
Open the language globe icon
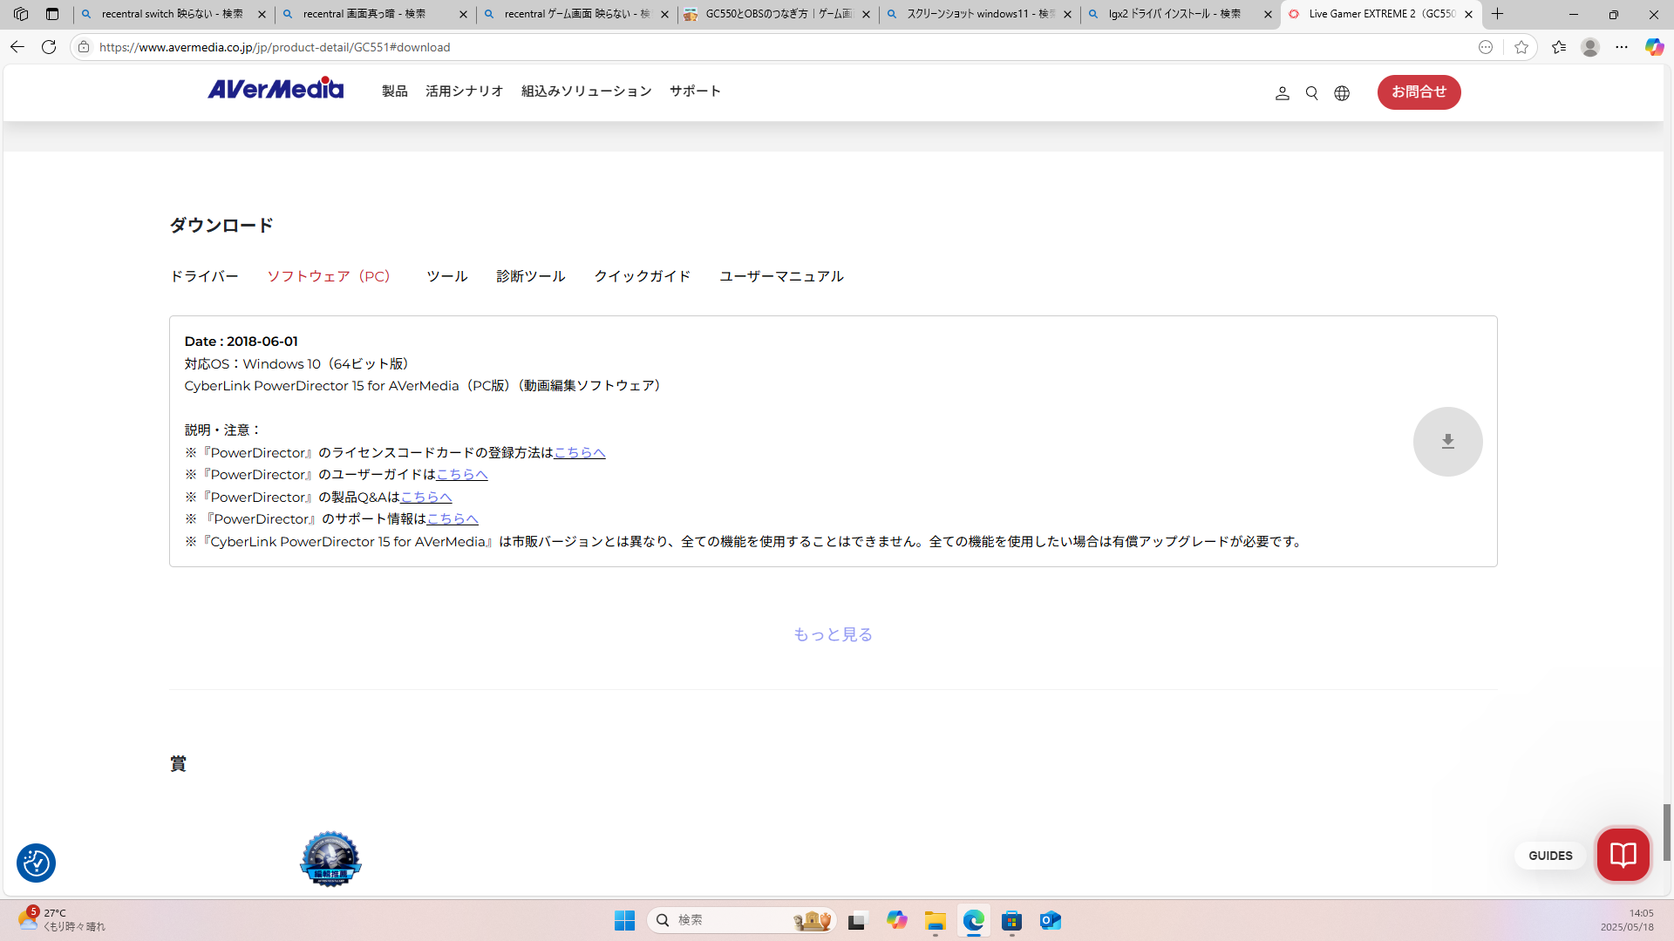[1342, 93]
